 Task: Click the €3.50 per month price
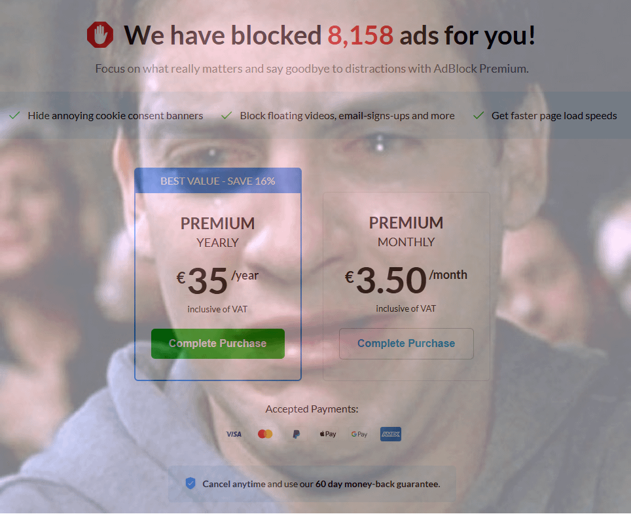tap(406, 280)
